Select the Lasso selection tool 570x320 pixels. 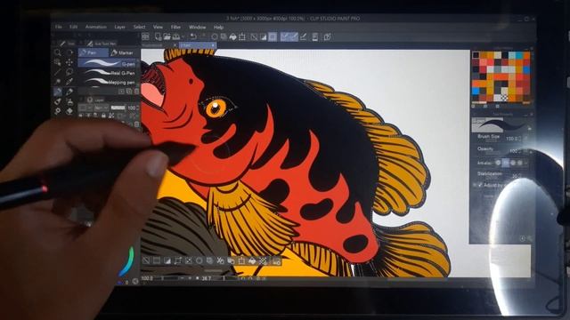coord(69,72)
